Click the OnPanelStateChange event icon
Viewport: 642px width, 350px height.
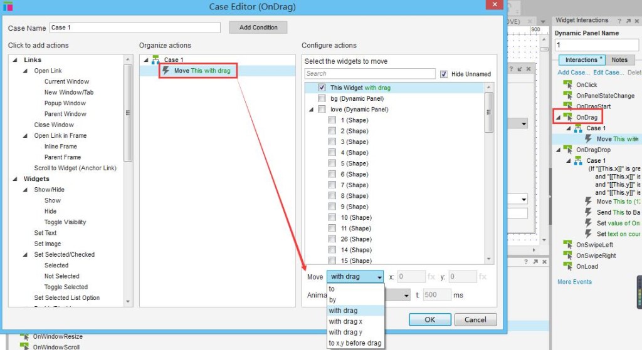tap(567, 95)
